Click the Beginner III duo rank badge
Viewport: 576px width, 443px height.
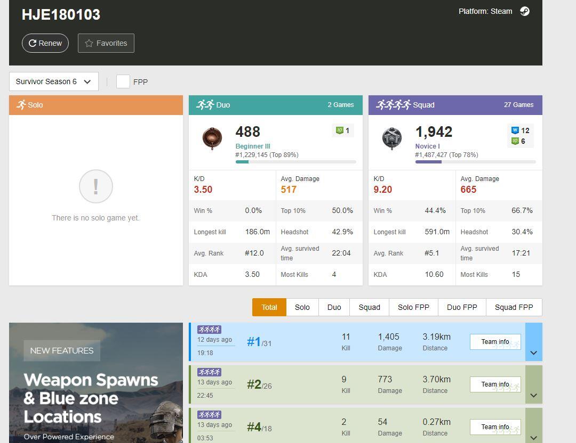(212, 138)
